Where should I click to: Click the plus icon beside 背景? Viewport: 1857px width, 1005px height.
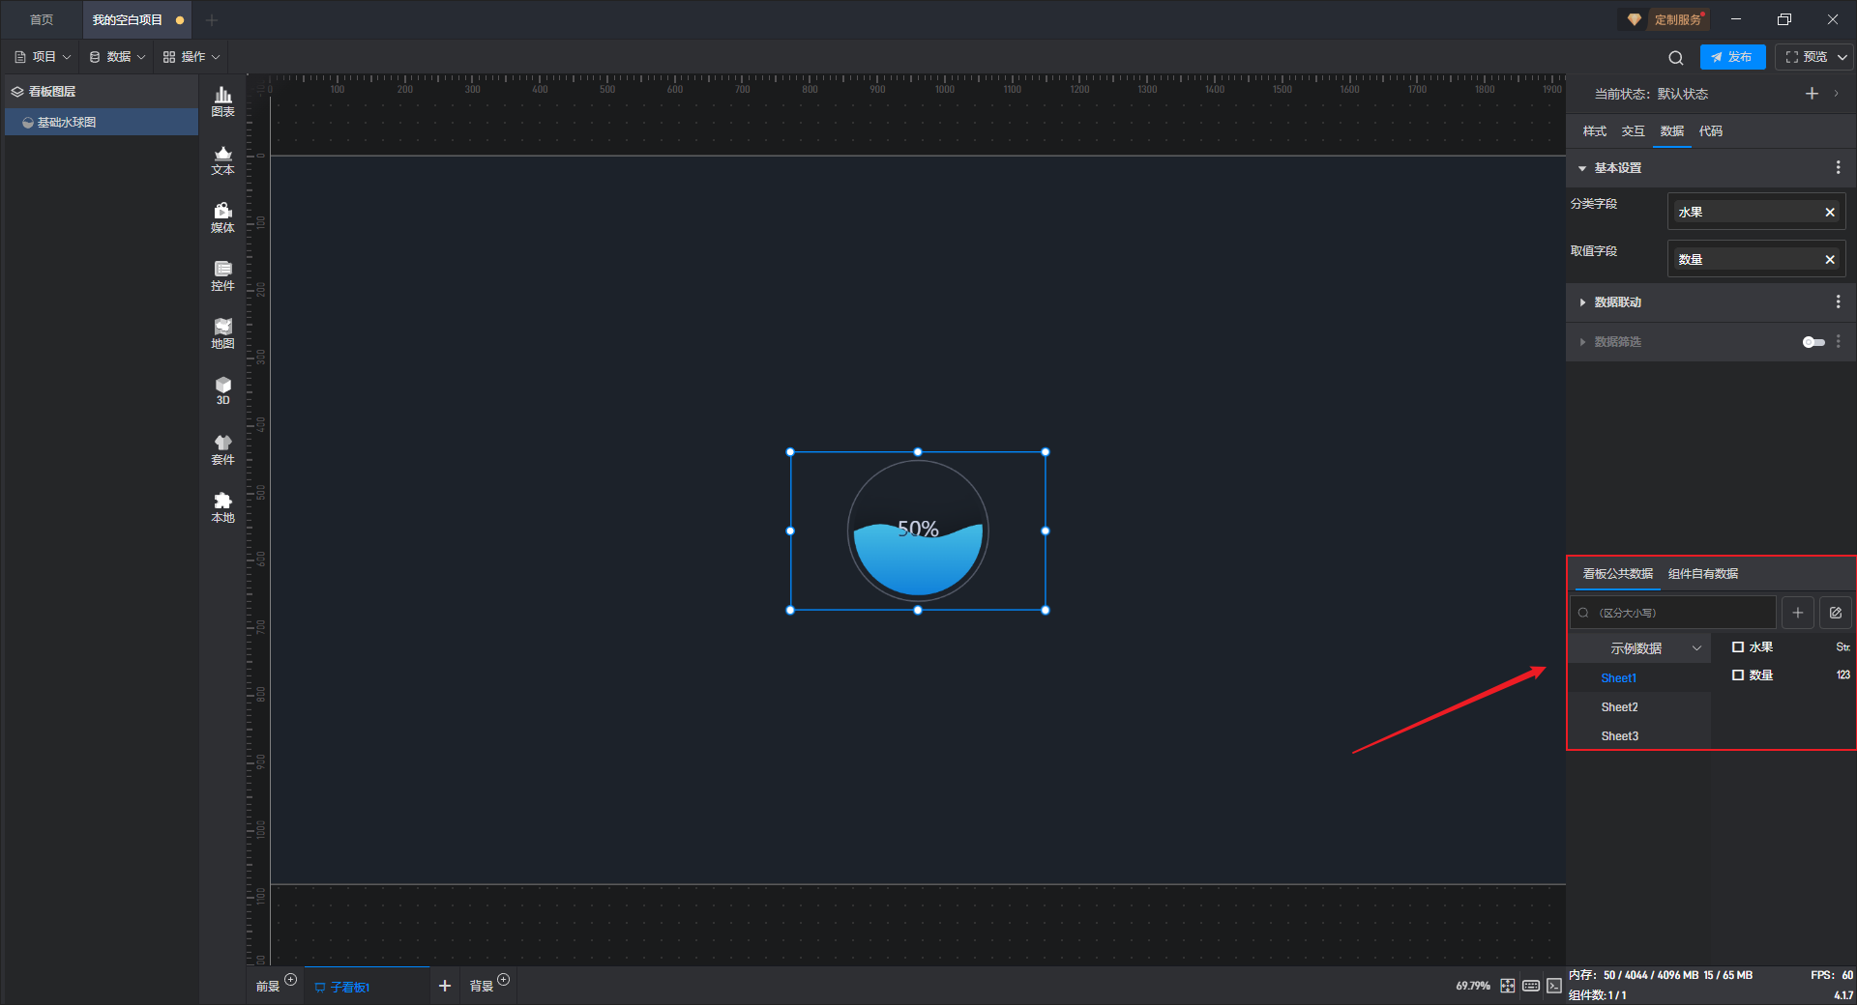pyautogui.click(x=504, y=980)
